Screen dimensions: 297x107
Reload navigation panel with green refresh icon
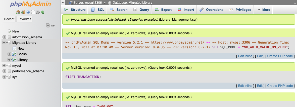(43, 12)
